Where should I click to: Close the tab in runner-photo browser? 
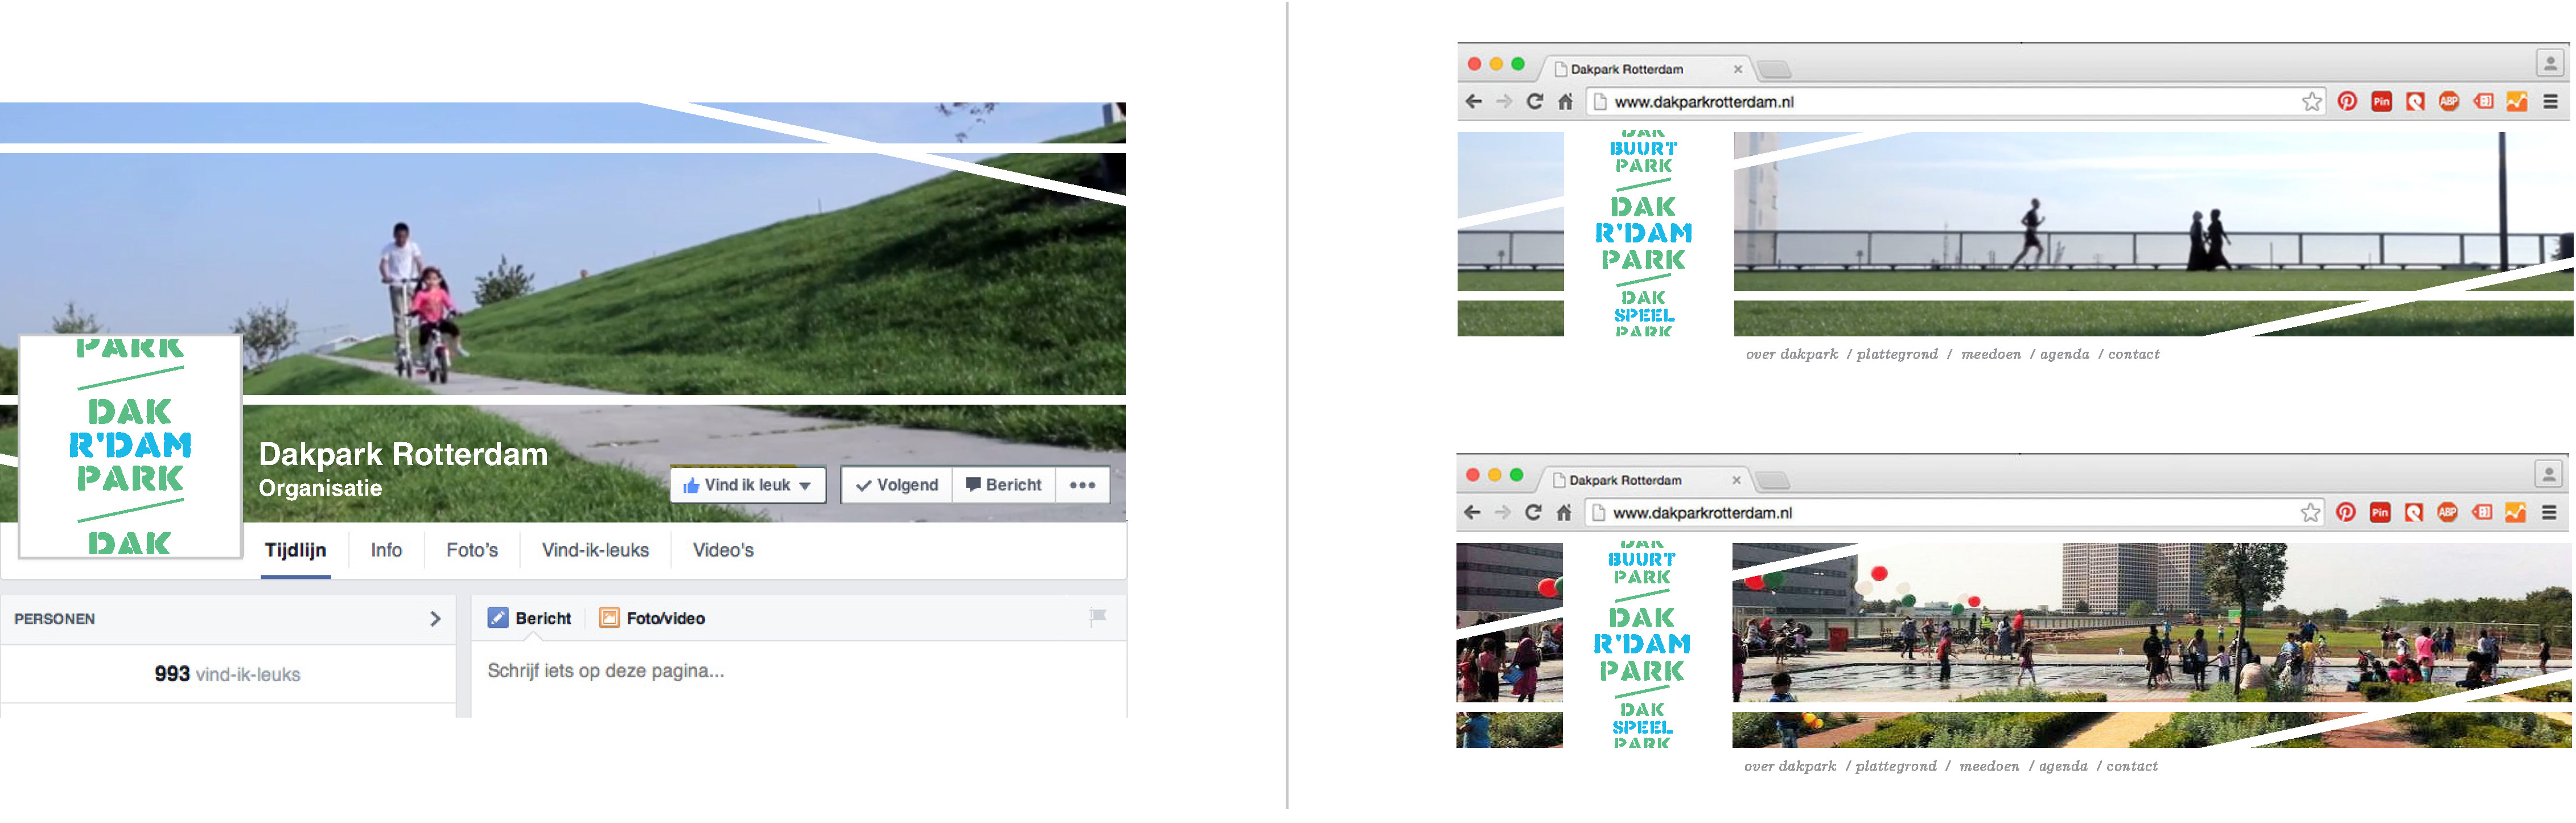click(x=1738, y=69)
